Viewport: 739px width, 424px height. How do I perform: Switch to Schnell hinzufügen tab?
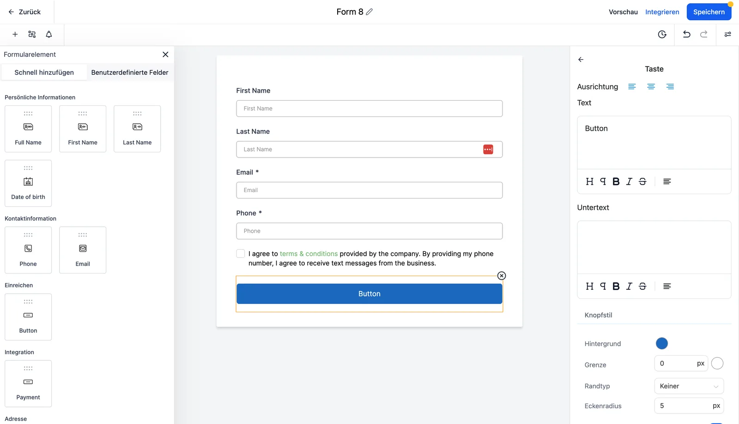[44, 73]
